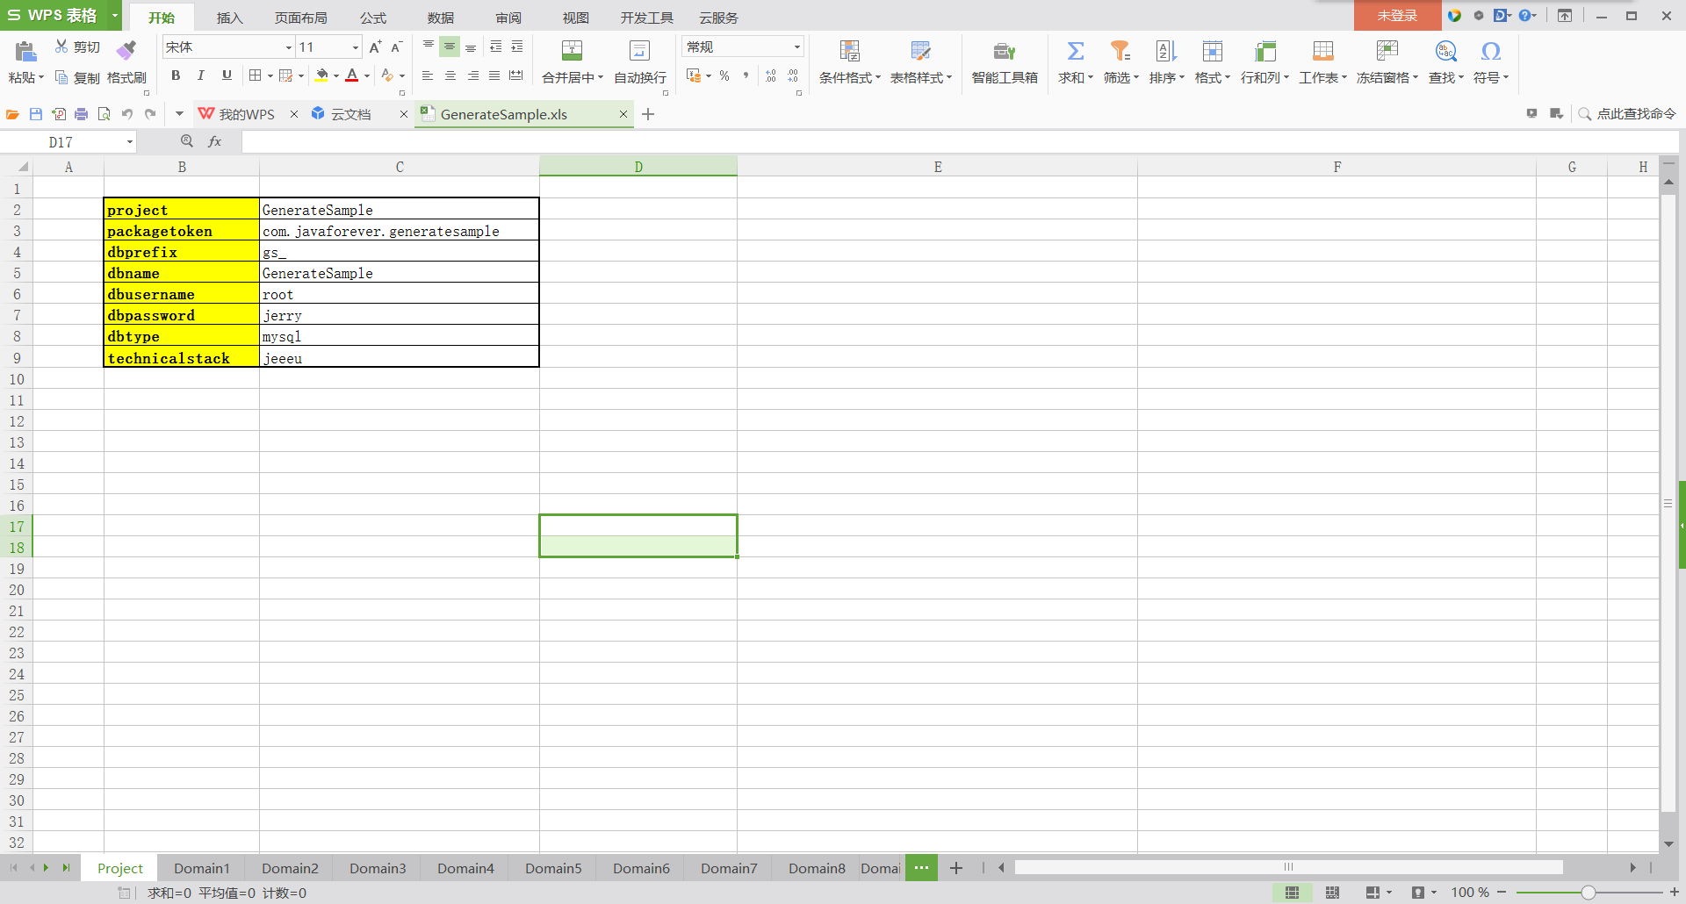Screen dimensions: 1686x904
Task: Expand the font size 11 dropdown
Action: coord(355,47)
